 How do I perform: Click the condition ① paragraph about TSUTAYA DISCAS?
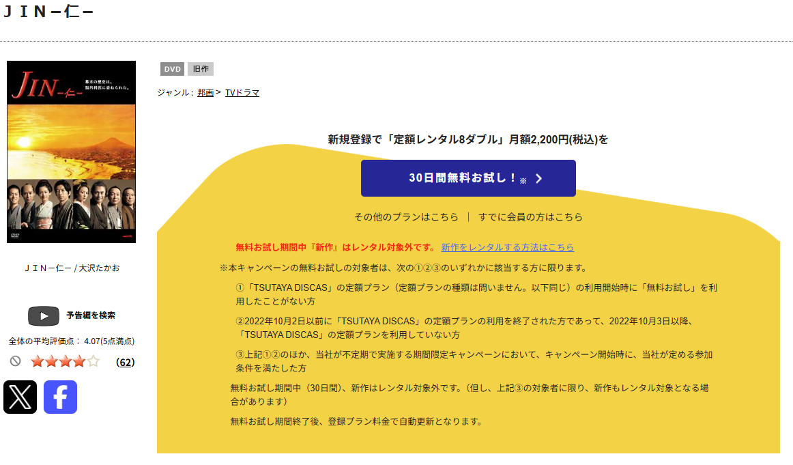pos(476,294)
